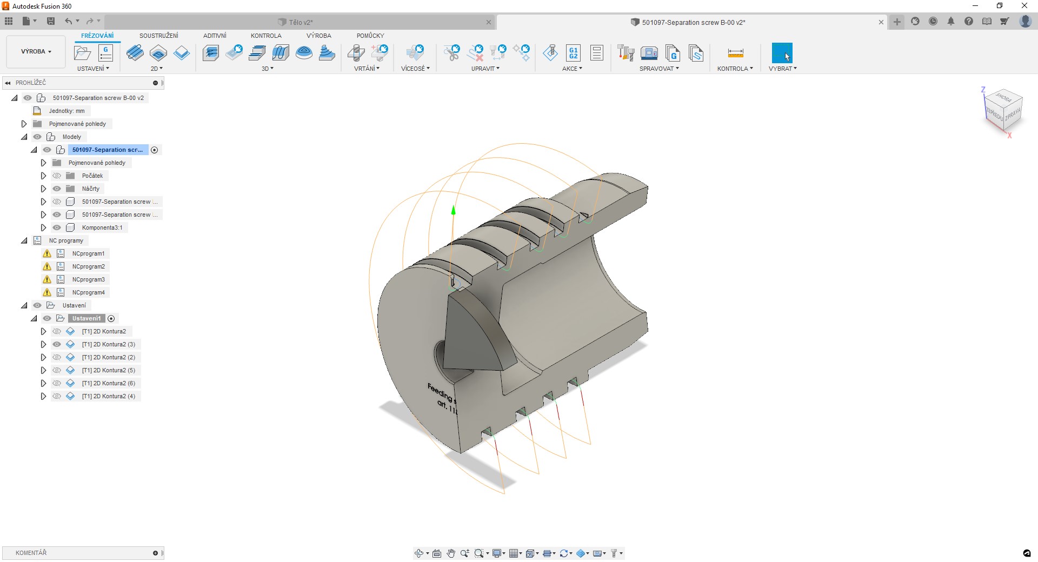Switch to the Tělo v2 document tab
This screenshot has width=1038, height=562.
pos(301,22)
